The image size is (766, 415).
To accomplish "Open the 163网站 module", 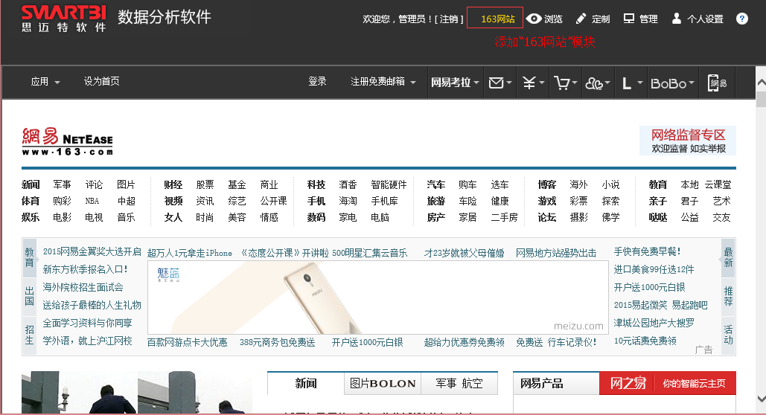I will tap(495, 18).
